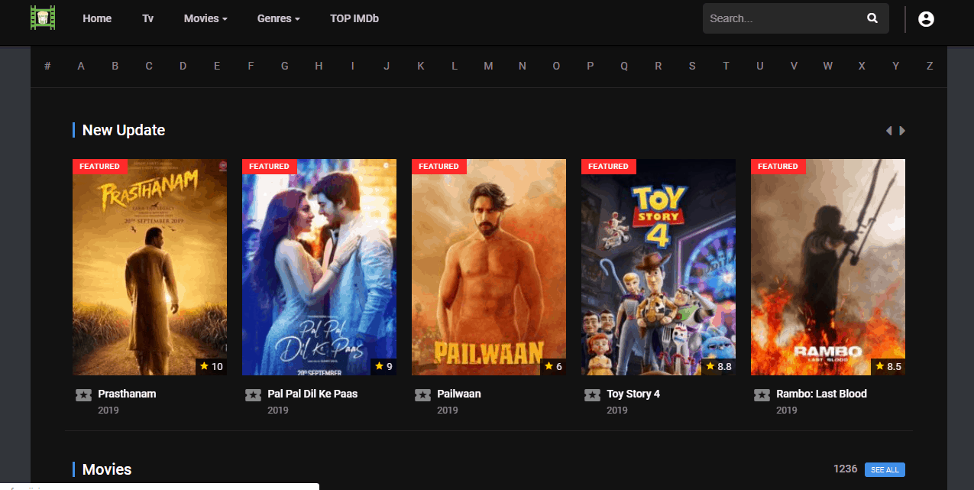Filter titles starting with letter Z
The height and width of the screenshot is (490, 974).
(930, 66)
